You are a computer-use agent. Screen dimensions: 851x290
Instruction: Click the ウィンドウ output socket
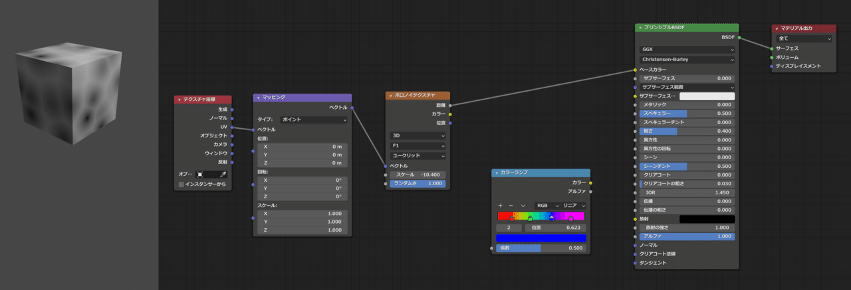pos(231,153)
